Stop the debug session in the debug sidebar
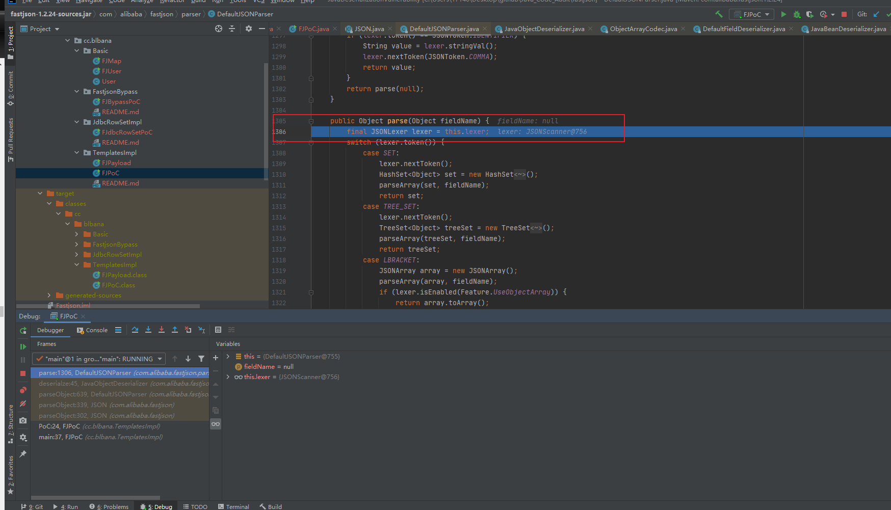The image size is (891, 510). click(x=23, y=373)
